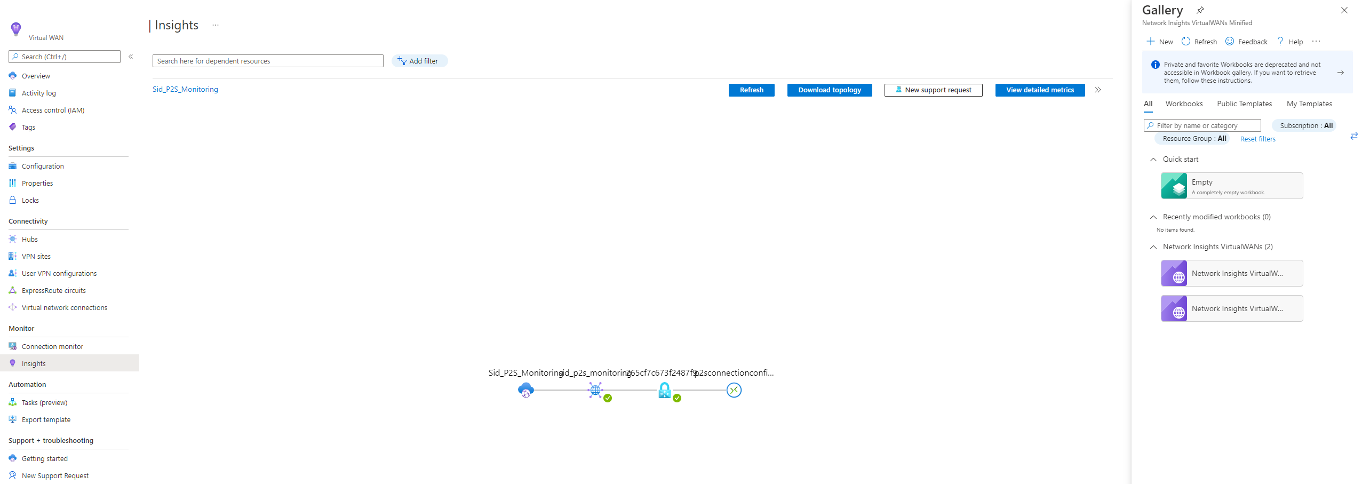Click Feedback in the Gallery toolbar
Screen dimensions: 1362x484
coord(1246,42)
